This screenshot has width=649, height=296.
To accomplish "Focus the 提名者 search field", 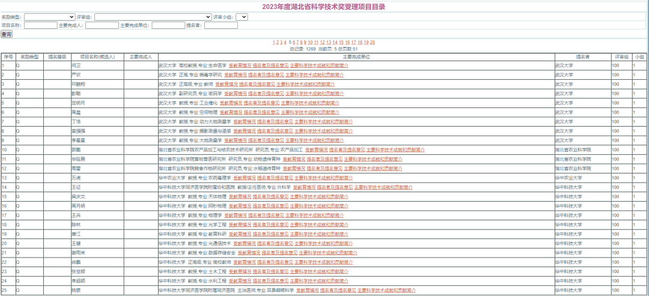I will point(221,25).
